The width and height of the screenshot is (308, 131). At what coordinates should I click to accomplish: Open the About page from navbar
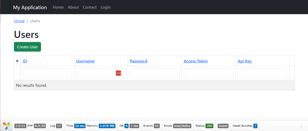click(73, 7)
